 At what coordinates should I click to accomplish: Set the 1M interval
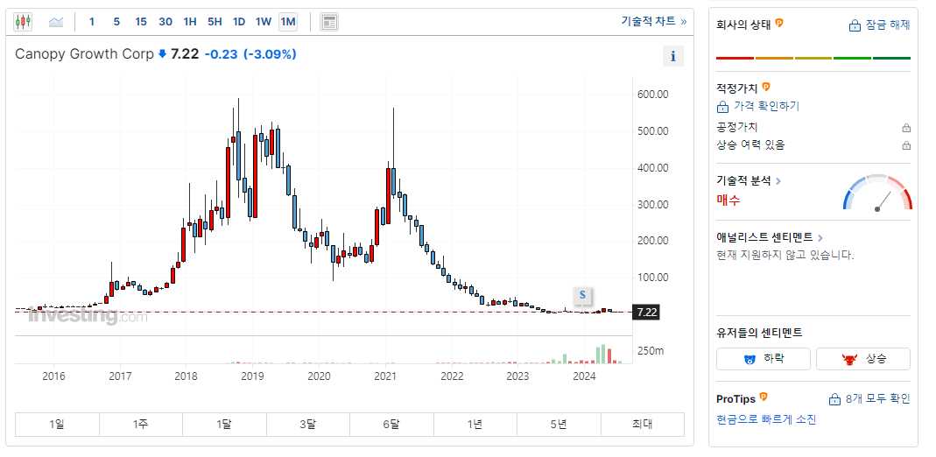288,22
